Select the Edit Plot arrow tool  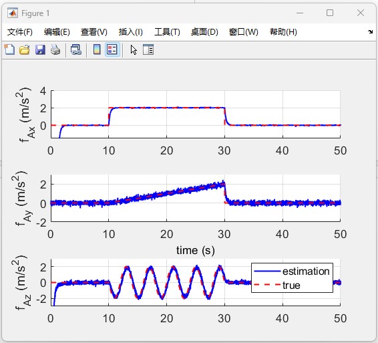pyautogui.click(x=134, y=49)
